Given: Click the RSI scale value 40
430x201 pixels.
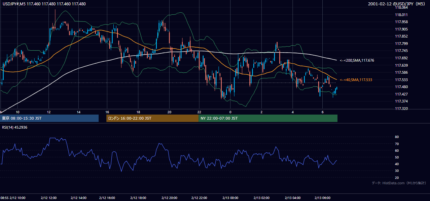Looking at the screenshot, I should pyautogui.click(x=397, y=164).
